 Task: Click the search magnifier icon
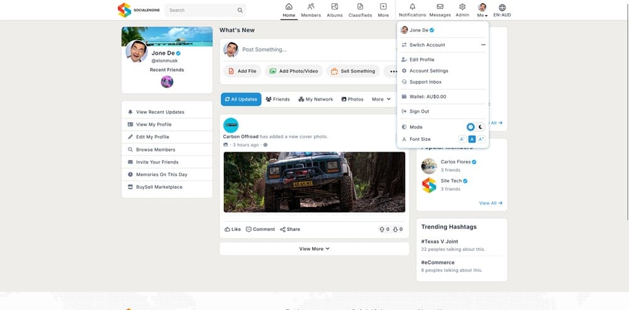pyautogui.click(x=240, y=10)
